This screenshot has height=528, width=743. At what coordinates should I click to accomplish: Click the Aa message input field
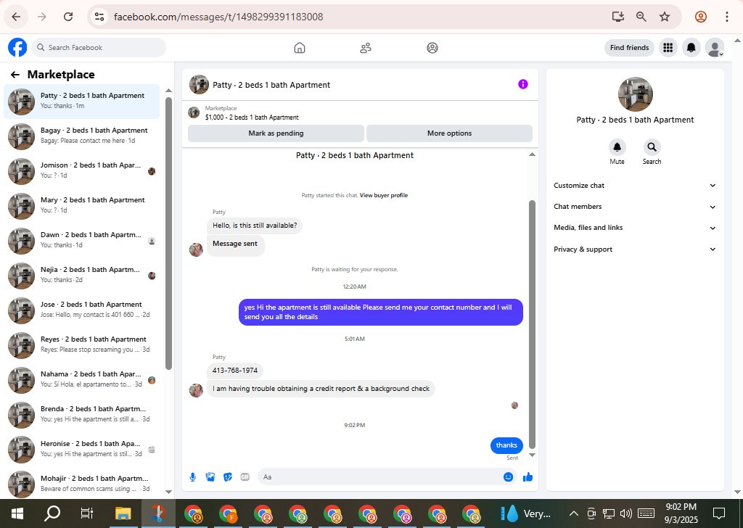(x=387, y=477)
